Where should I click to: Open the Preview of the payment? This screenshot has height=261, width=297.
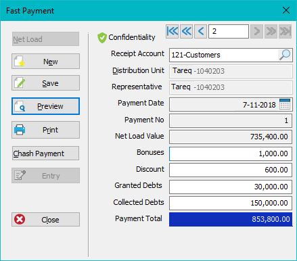pyautogui.click(x=45, y=106)
